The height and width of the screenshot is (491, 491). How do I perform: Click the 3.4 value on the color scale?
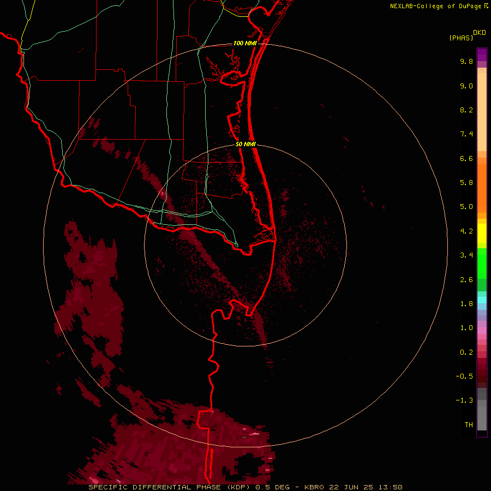point(466,255)
